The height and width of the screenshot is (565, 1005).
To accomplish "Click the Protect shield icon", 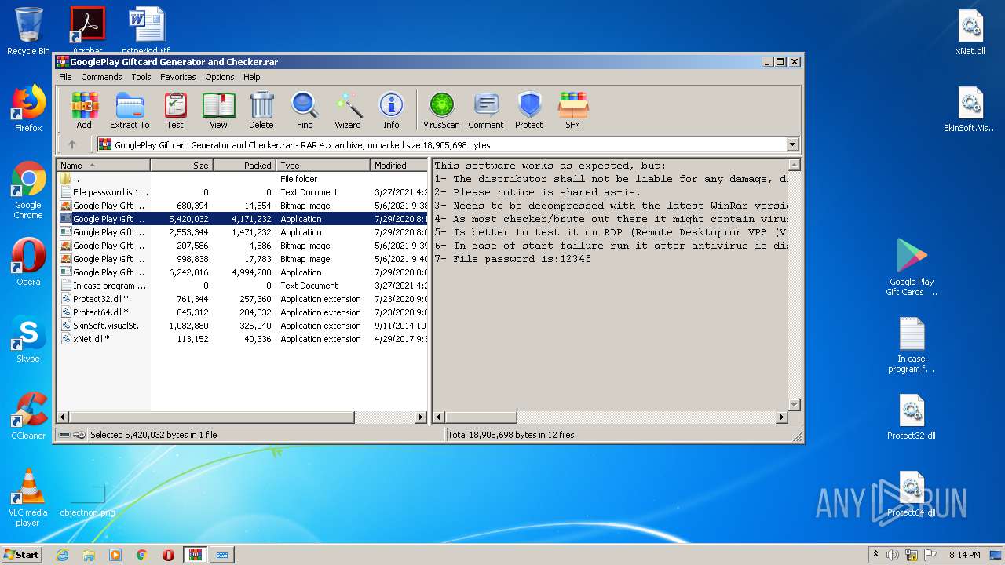I will click(x=529, y=110).
